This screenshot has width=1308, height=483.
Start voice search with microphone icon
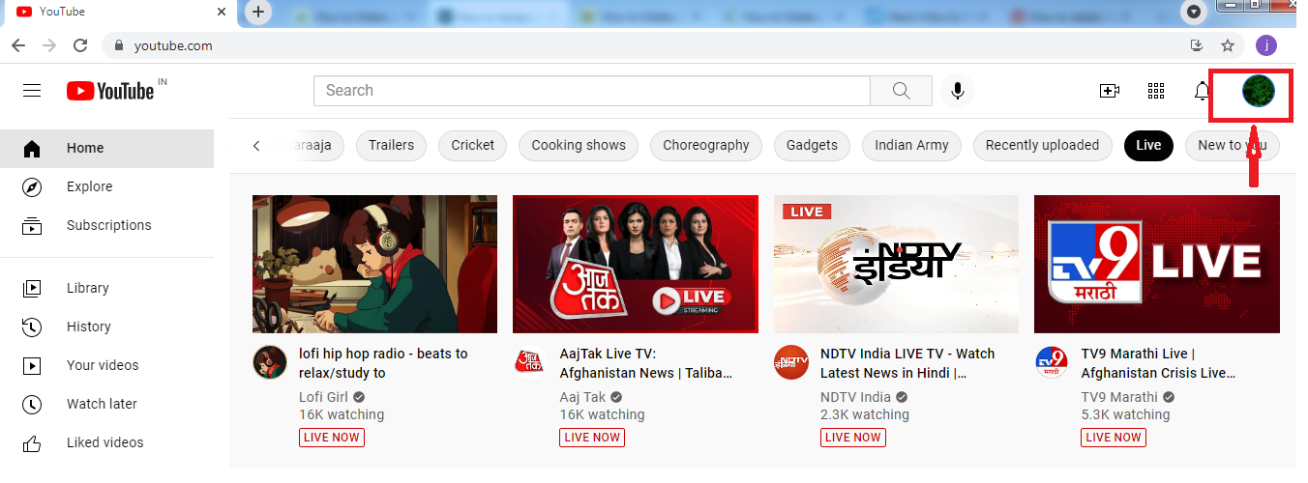(x=957, y=90)
